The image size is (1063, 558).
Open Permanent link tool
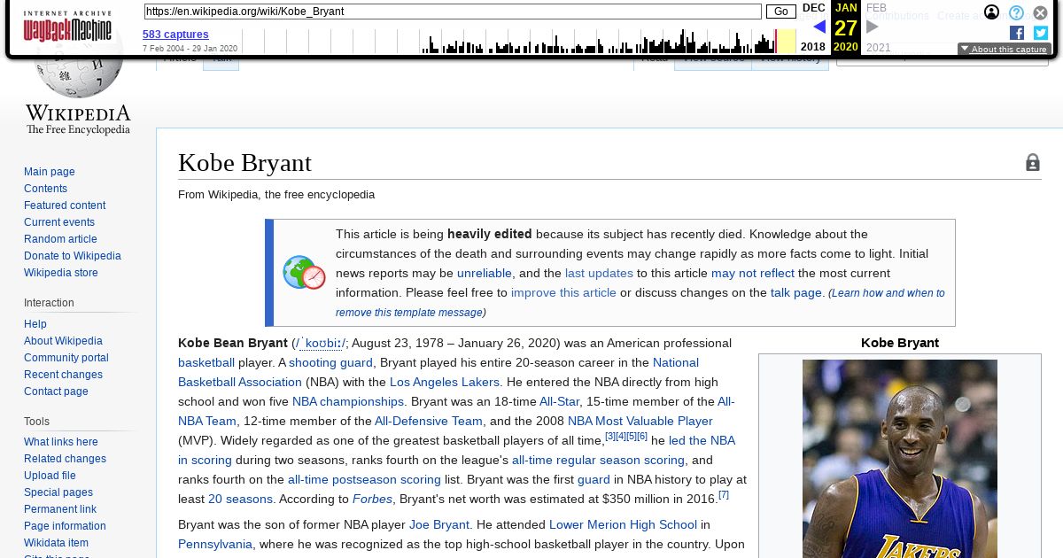(60, 509)
